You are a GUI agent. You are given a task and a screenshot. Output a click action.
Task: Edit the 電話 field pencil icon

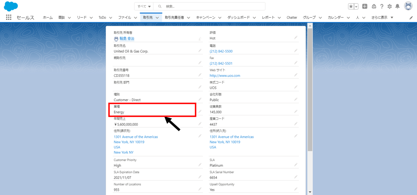pos(296,51)
